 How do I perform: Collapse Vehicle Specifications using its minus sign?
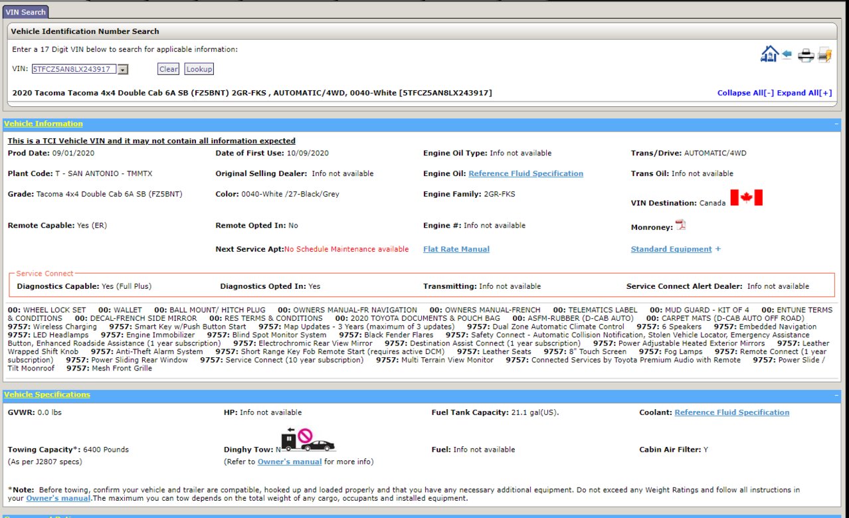click(x=836, y=394)
